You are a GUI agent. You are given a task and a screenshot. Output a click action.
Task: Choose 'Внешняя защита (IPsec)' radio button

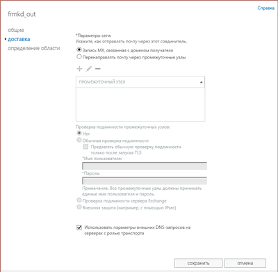pos(79,207)
